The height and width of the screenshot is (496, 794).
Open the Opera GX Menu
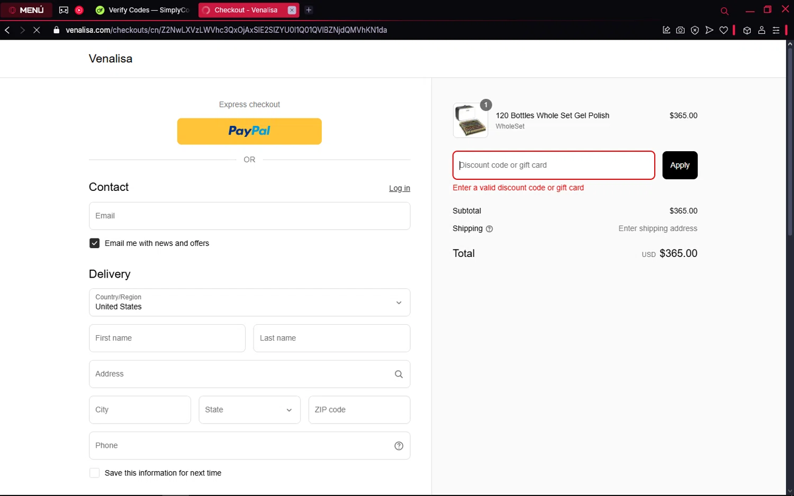click(26, 10)
